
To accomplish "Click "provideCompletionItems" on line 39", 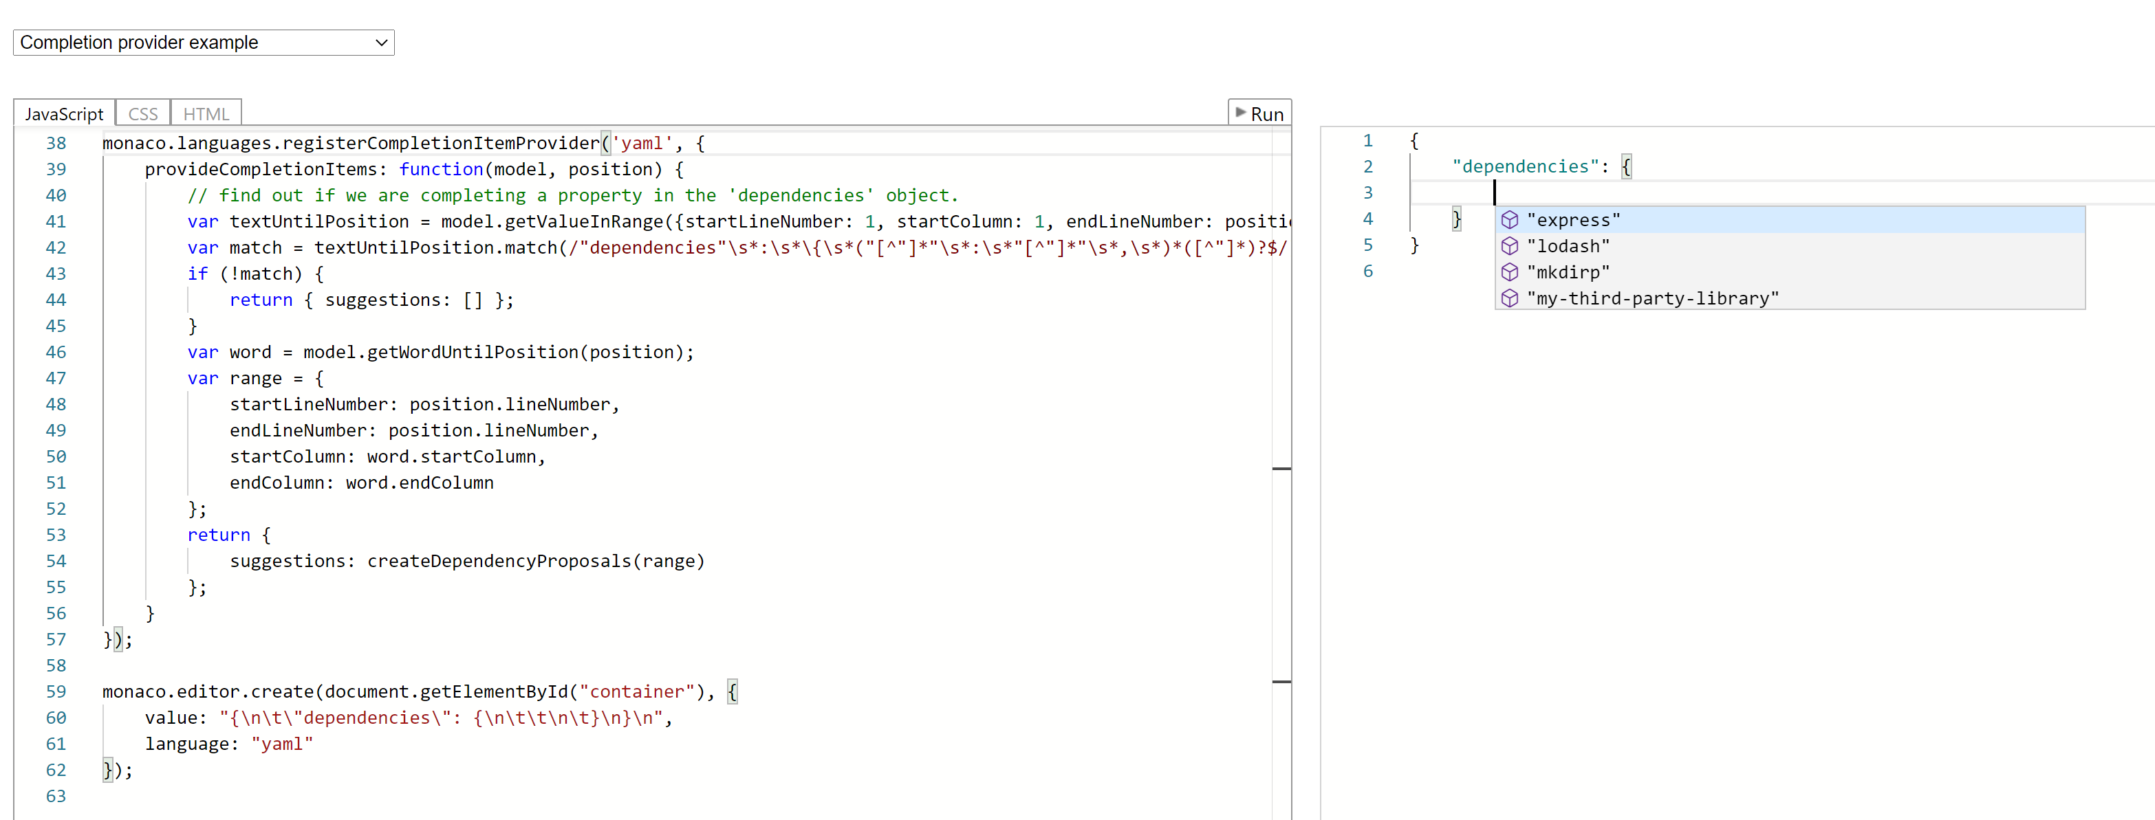I will pos(261,169).
